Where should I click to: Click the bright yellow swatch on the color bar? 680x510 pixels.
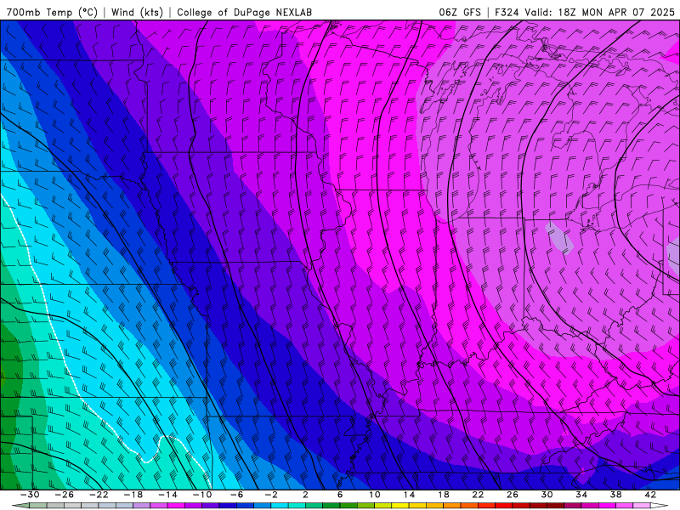[x=400, y=506]
